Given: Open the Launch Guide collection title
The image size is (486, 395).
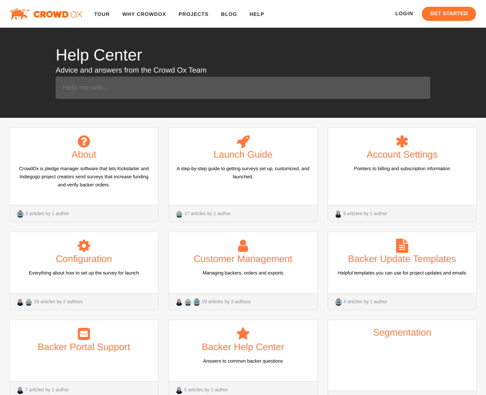Looking at the screenshot, I should click(243, 155).
